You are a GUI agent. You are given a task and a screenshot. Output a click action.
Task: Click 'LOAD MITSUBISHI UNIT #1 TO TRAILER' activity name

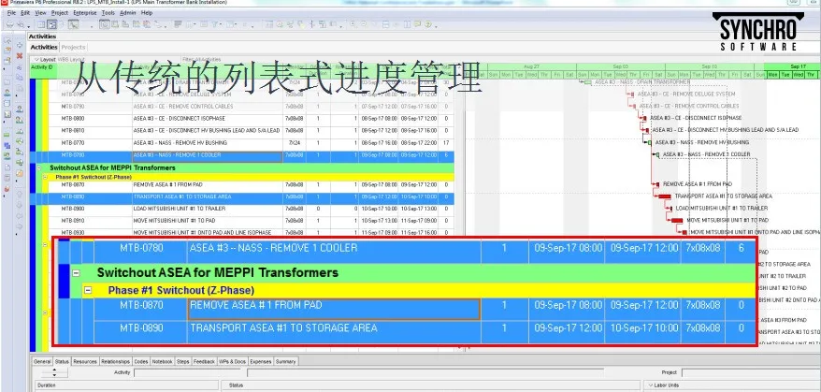pos(180,209)
